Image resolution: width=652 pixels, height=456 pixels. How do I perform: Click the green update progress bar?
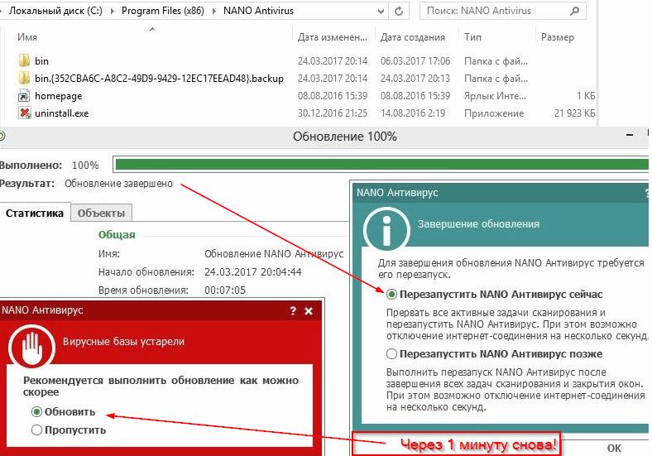(381, 165)
